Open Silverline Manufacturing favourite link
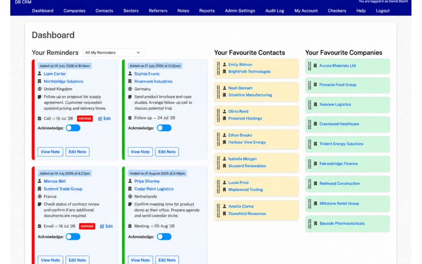 pos(250,95)
